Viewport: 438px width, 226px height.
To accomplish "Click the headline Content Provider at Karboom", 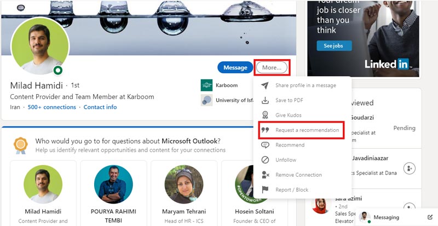I will [82, 97].
